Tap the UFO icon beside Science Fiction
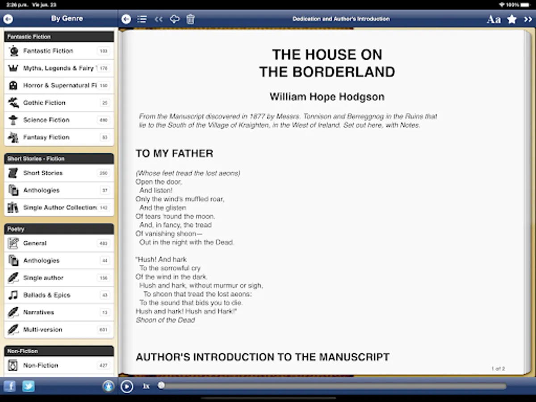 click(x=13, y=120)
